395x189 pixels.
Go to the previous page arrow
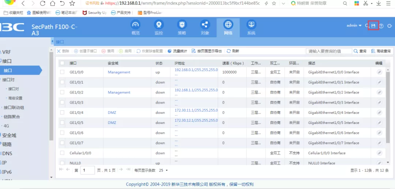[x=68, y=170]
